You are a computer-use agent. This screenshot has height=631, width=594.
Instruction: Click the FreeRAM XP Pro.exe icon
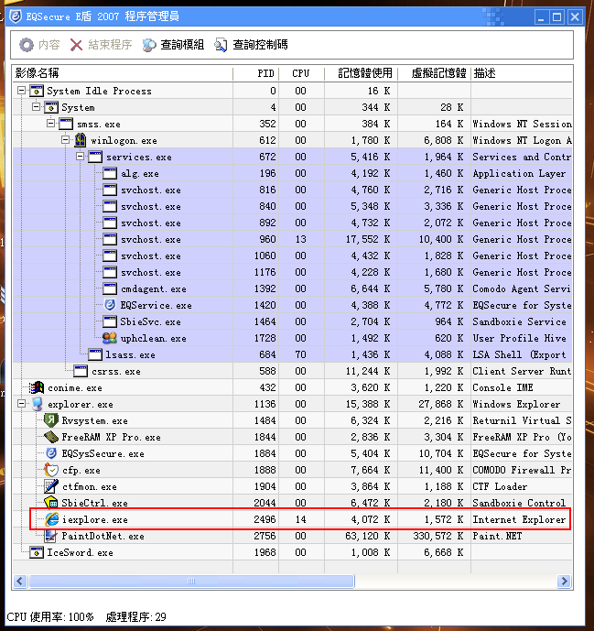tap(51, 437)
